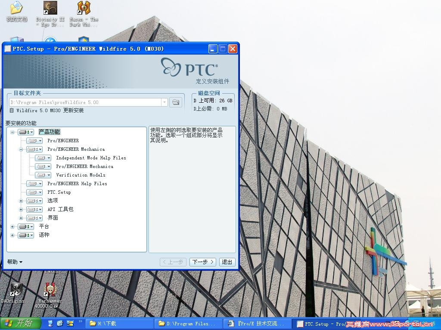
Task: Select the Pro/ENGINEER Help Files item
Action: pos(78,184)
